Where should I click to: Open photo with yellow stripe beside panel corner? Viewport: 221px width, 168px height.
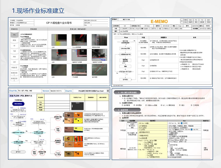click(59, 40)
